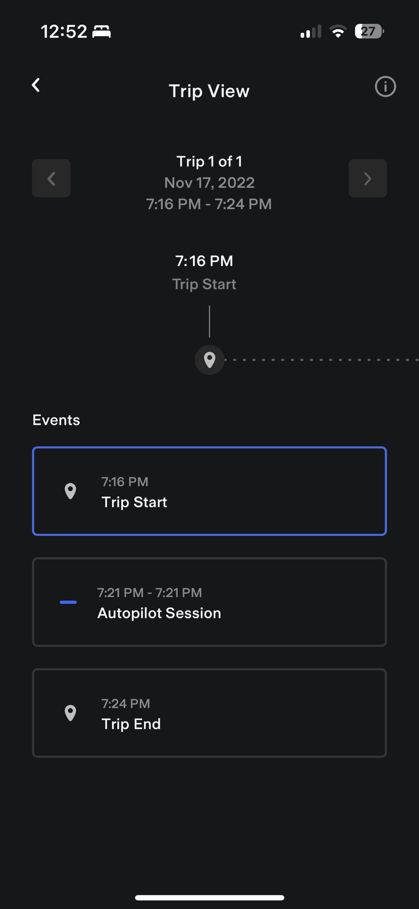419x909 pixels.
Task: Go to the next trip
Action: click(368, 178)
